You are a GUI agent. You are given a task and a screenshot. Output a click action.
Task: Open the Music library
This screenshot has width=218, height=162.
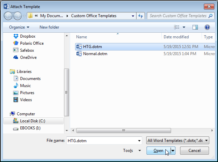[22, 85]
